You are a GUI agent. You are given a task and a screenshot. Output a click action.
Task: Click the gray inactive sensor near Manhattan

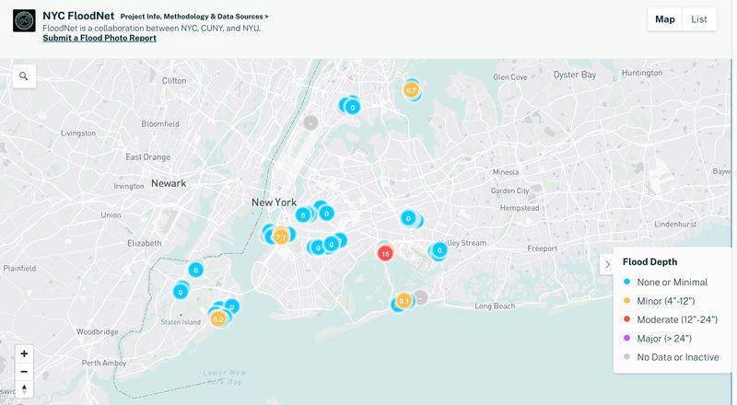(311, 122)
